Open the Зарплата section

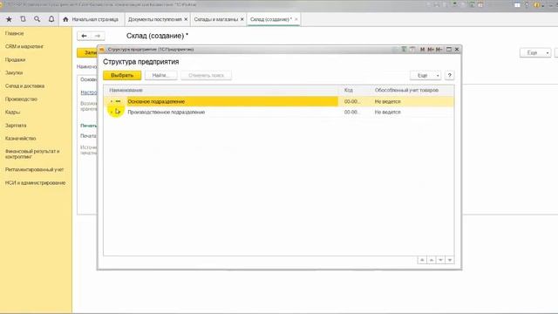16,126
